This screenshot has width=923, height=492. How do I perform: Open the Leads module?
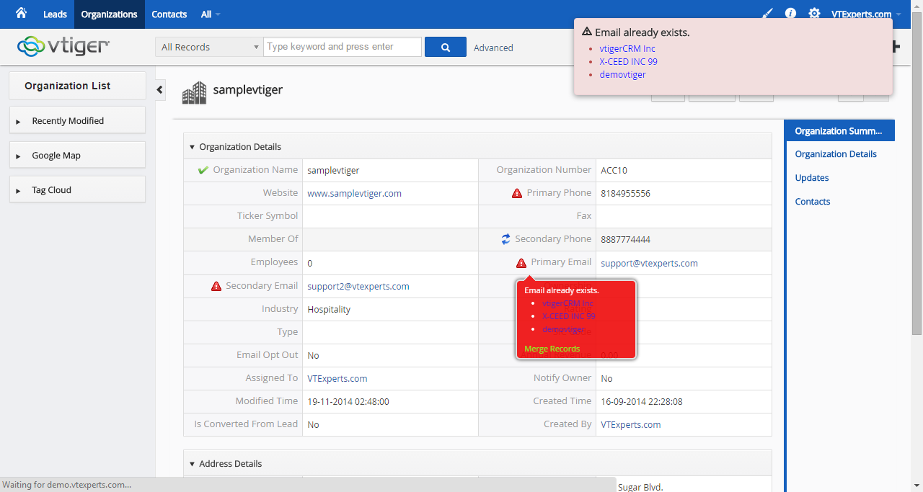(x=55, y=14)
